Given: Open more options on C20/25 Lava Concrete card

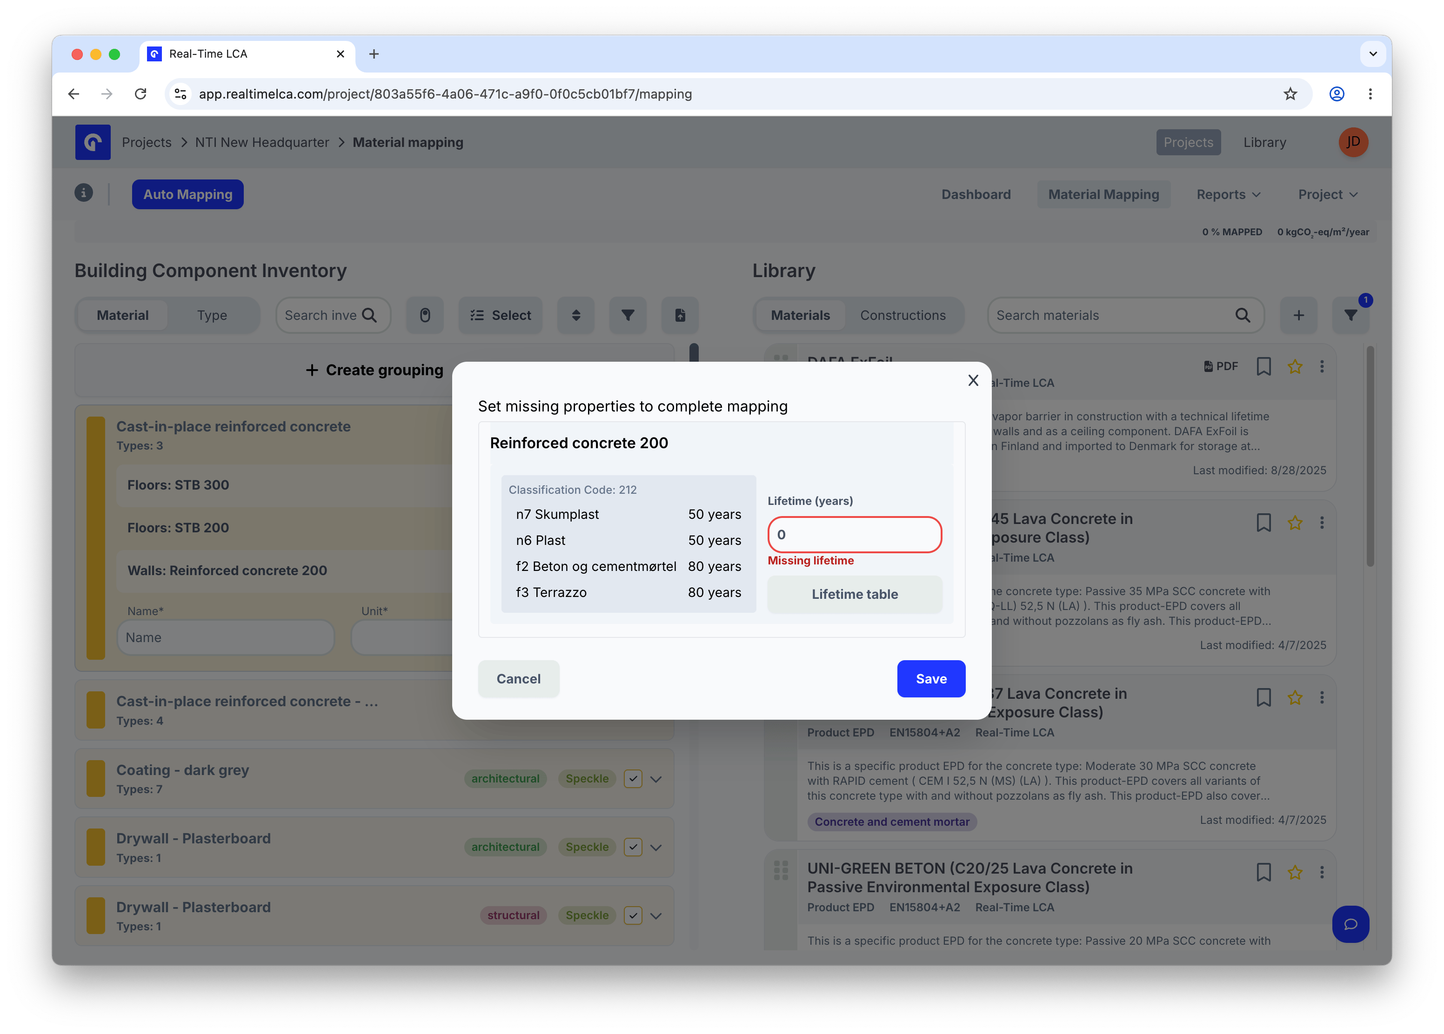Looking at the screenshot, I should tap(1322, 872).
